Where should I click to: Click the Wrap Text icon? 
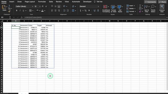(73, 6)
